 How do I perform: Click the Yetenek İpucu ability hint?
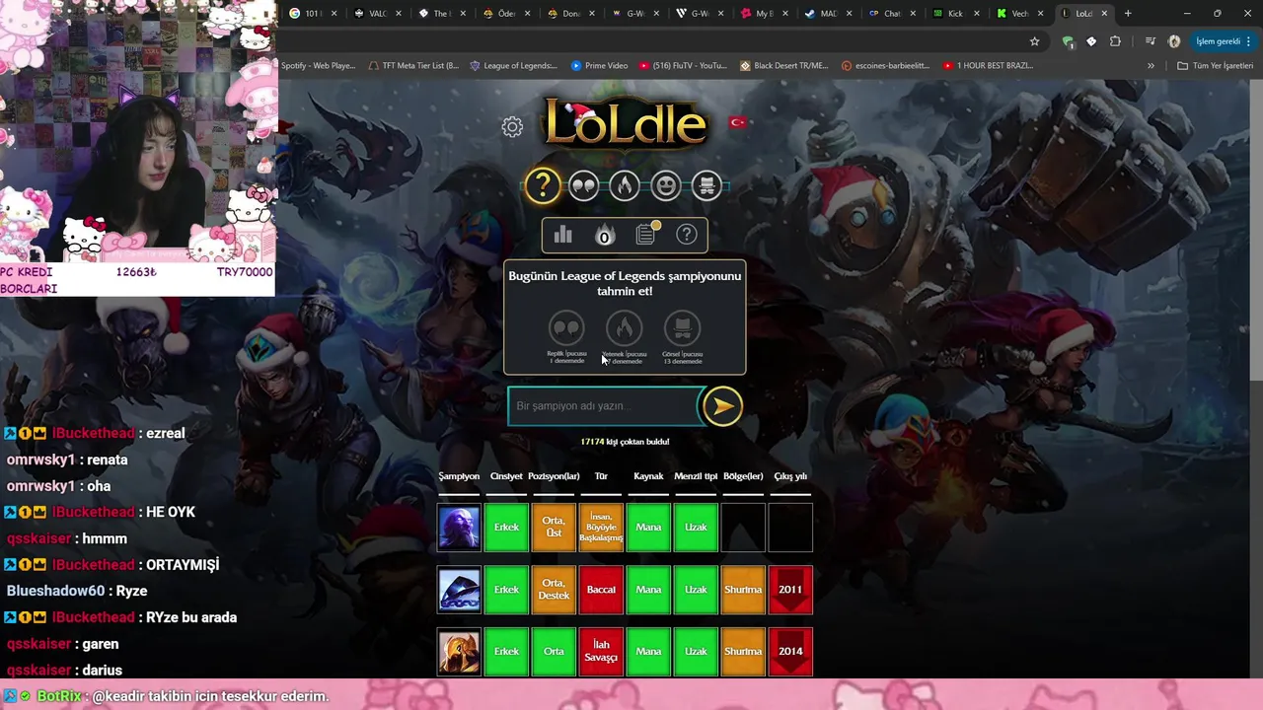coord(624,336)
